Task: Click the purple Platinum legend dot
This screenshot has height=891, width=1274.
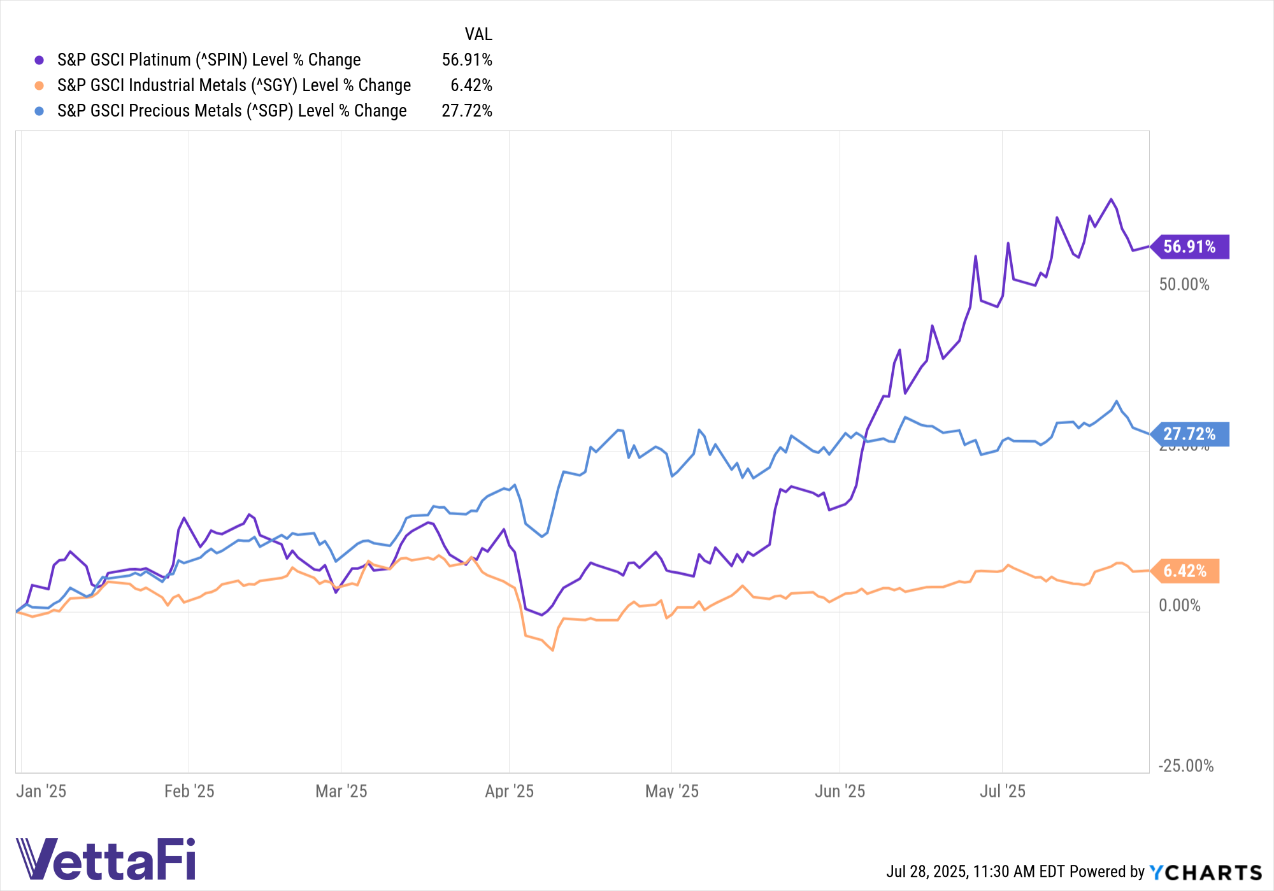Action: click(x=39, y=60)
